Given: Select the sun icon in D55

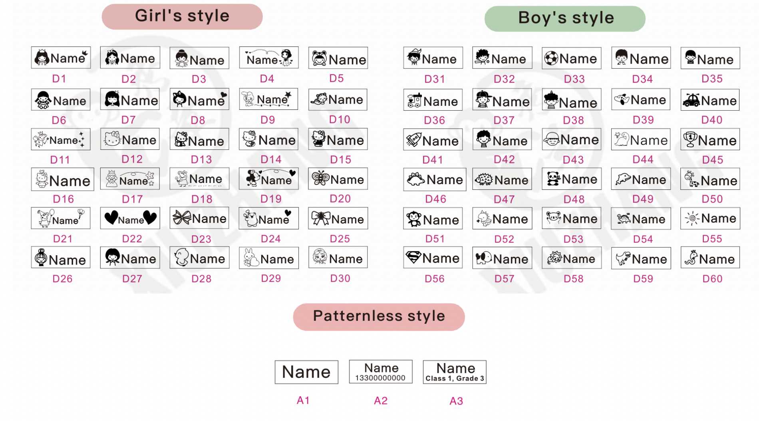Looking at the screenshot, I should [692, 218].
